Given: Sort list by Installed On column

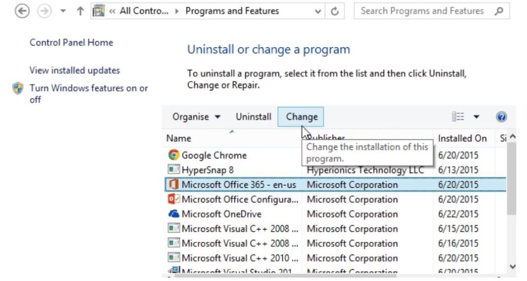Looking at the screenshot, I should pos(462,138).
